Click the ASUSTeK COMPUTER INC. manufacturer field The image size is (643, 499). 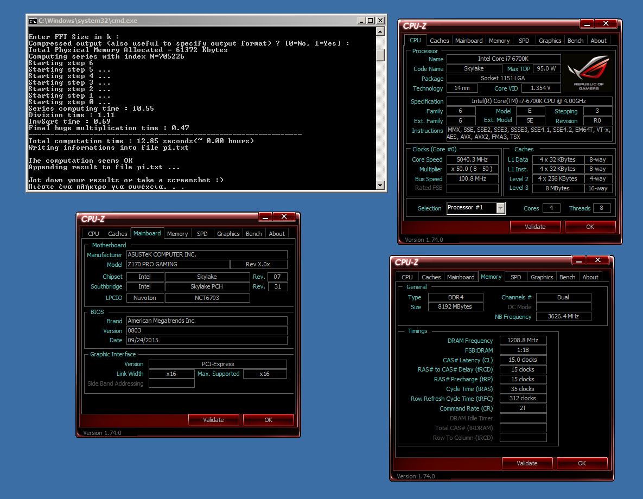point(207,254)
